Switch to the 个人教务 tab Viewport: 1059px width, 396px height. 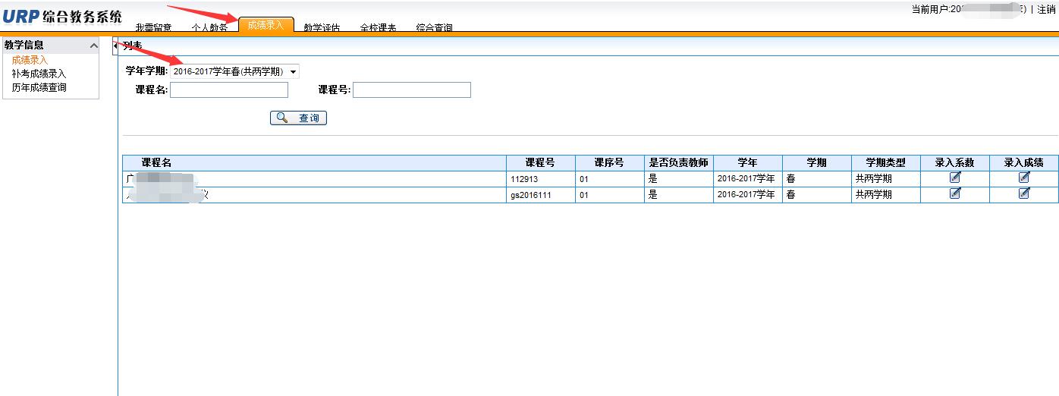[x=209, y=27]
